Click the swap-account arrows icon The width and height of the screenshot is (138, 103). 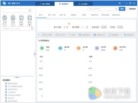click(x=30, y=11)
